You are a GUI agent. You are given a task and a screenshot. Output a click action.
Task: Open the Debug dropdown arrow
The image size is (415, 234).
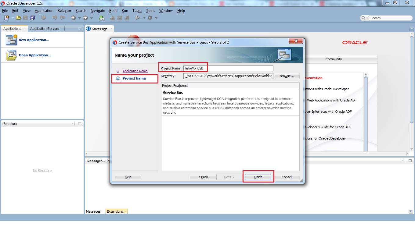[156, 18]
